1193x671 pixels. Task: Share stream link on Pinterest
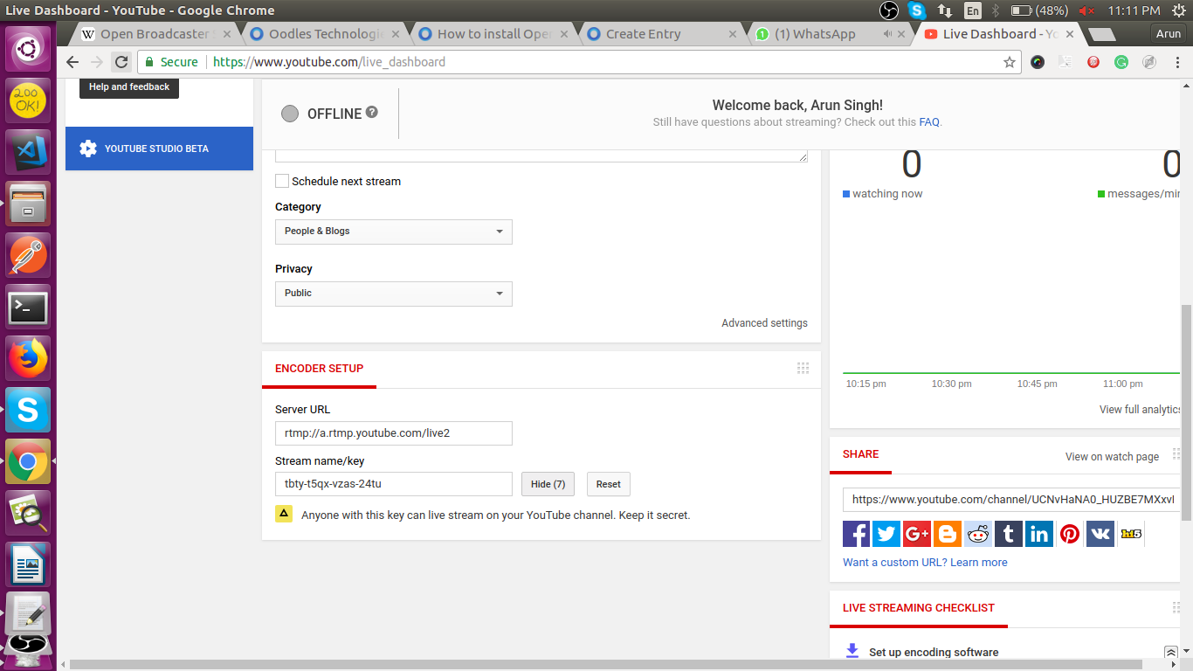pyautogui.click(x=1070, y=534)
